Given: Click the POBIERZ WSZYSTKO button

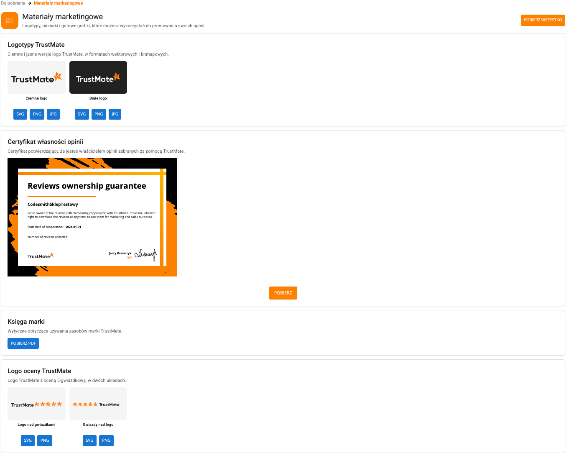Looking at the screenshot, I should pyautogui.click(x=543, y=20).
